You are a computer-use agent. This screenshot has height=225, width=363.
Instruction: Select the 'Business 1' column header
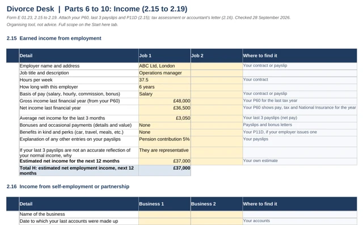click(164, 204)
